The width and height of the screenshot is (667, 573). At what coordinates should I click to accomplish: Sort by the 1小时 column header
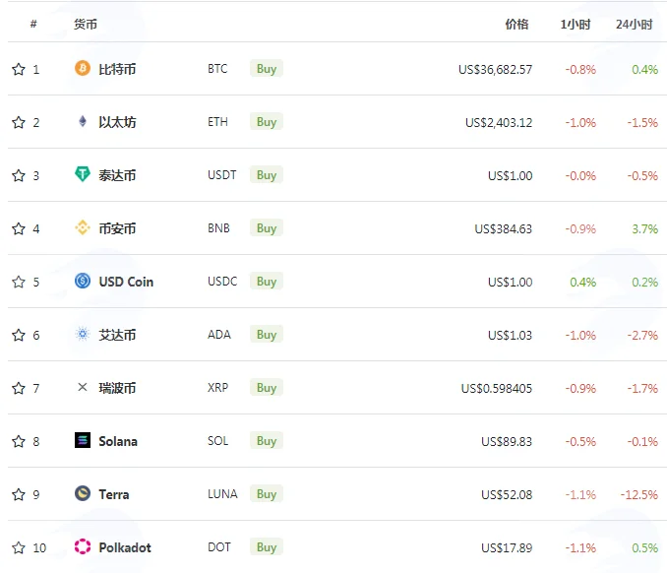(x=576, y=25)
